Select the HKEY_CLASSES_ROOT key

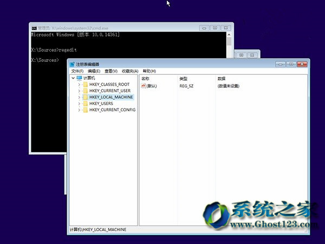point(109,85)
